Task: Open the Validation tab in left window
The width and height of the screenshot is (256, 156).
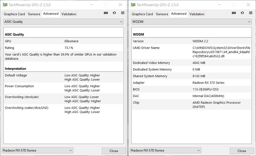Action: click(x=69, y=14)
